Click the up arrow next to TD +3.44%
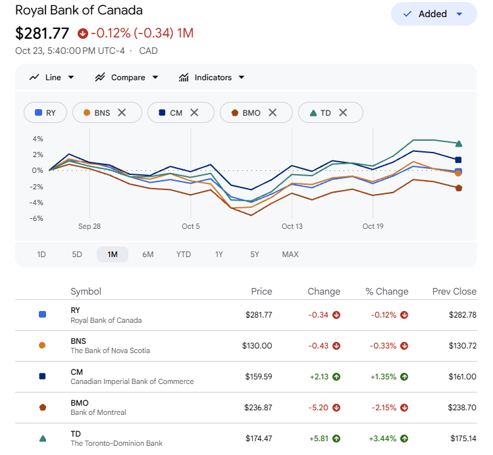 404,439
